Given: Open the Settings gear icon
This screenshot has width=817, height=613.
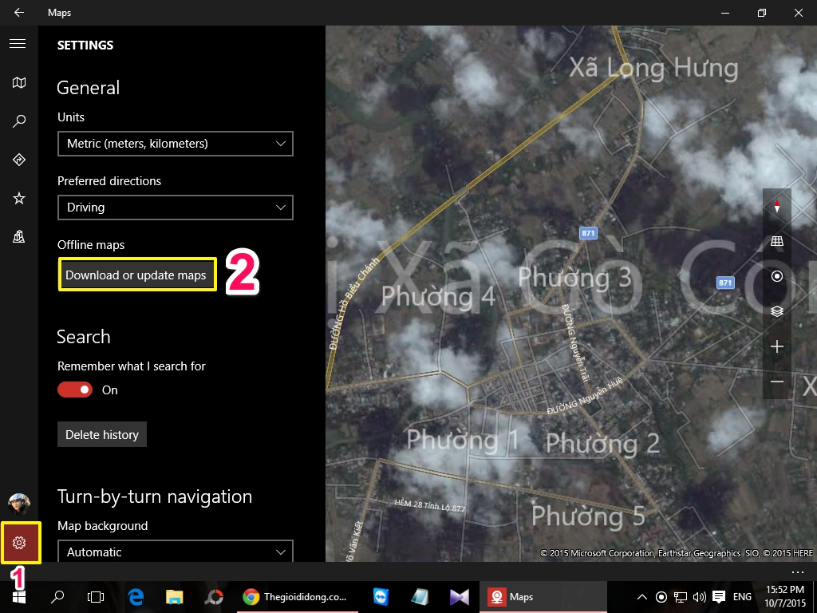Looking at the screenshot, I should pos(18,543).
